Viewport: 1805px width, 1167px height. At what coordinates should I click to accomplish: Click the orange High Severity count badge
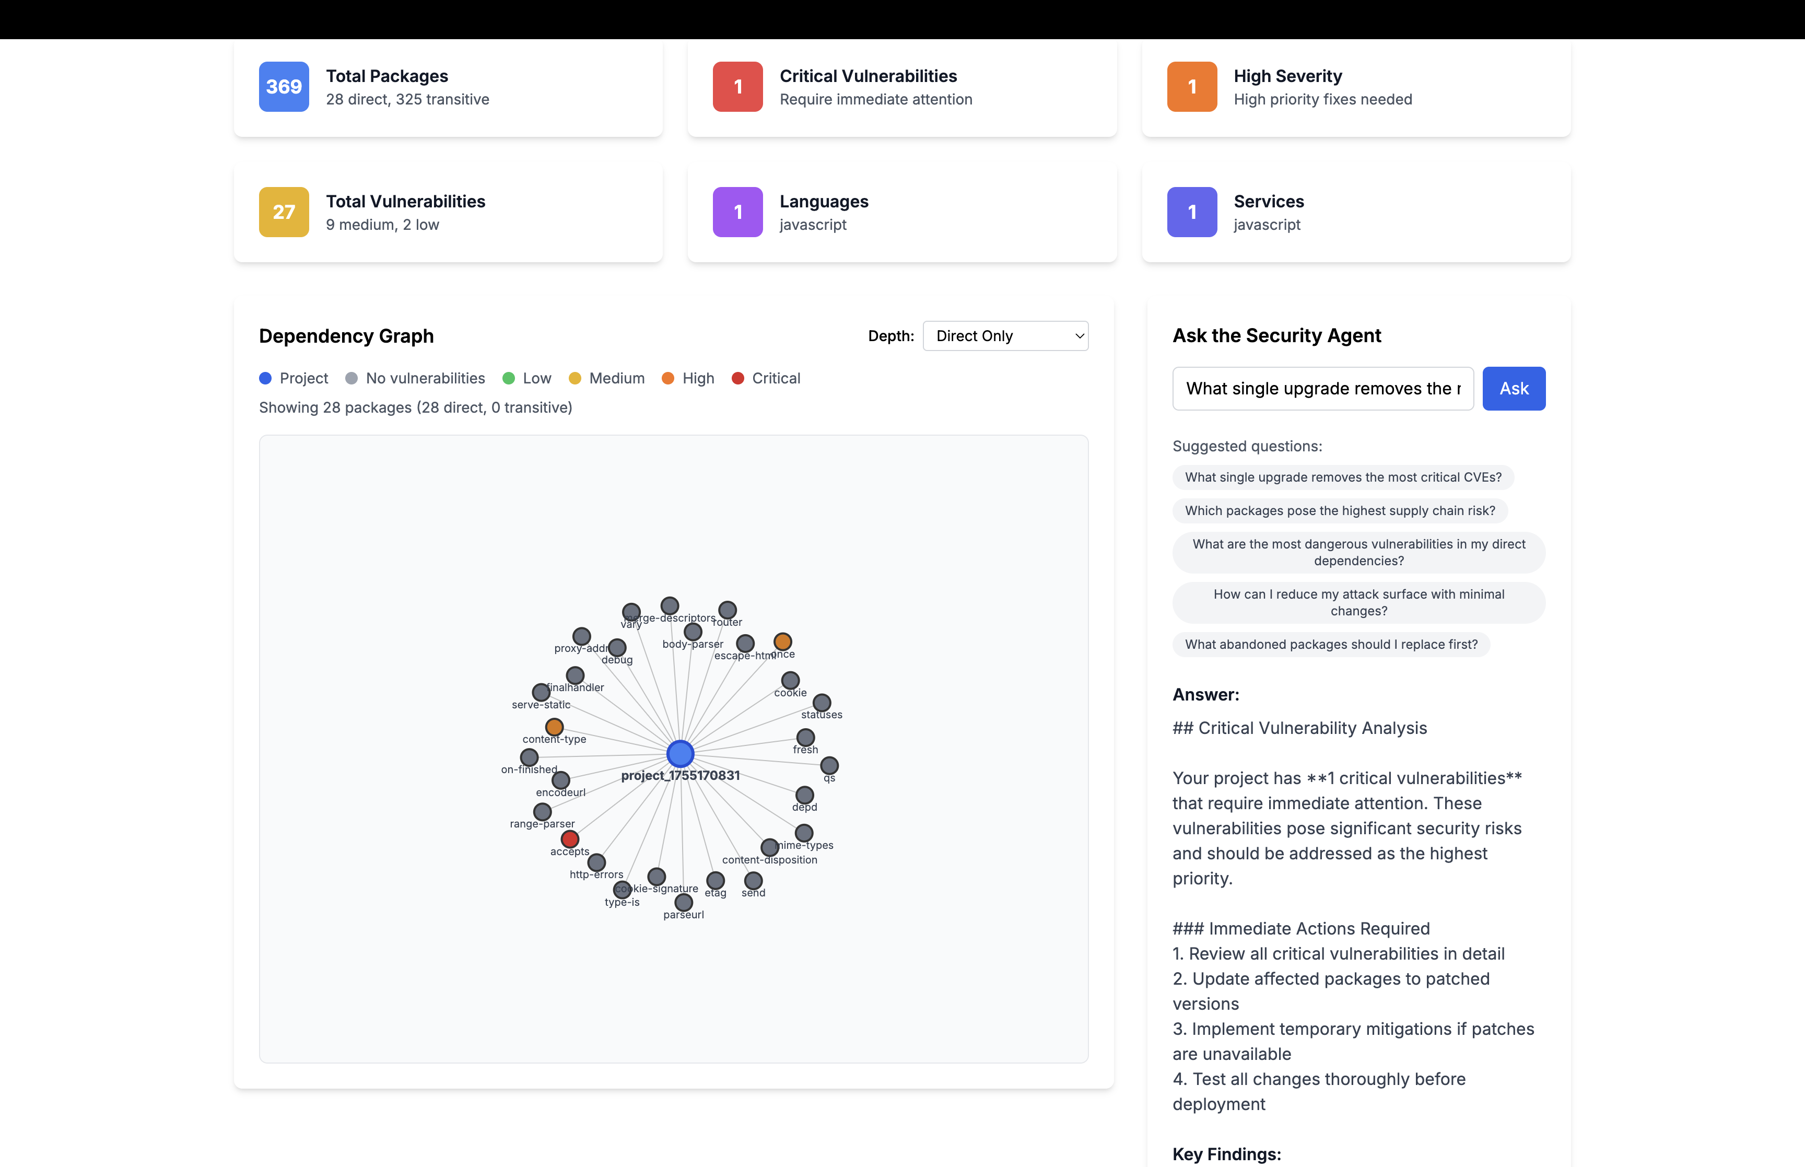click(x=1191, y=86)
